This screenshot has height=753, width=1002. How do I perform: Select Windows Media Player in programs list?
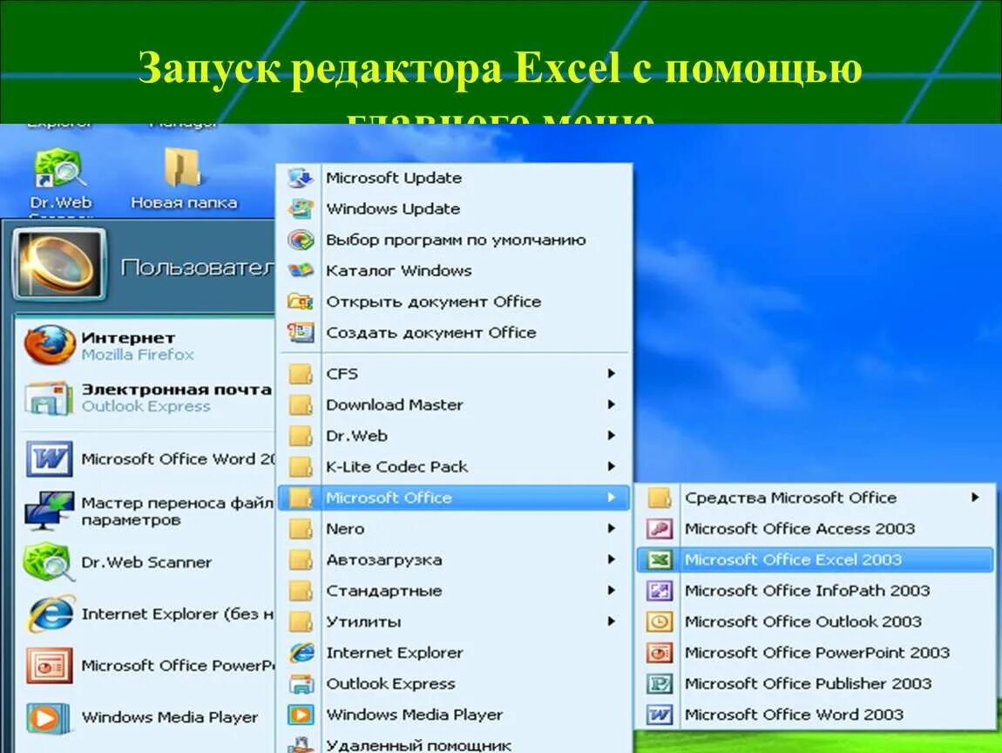coord(454,715)
